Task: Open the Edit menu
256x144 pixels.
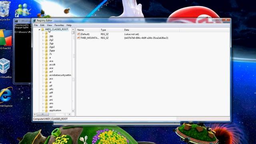Action: pyautogui.click(x=42, y=25)
